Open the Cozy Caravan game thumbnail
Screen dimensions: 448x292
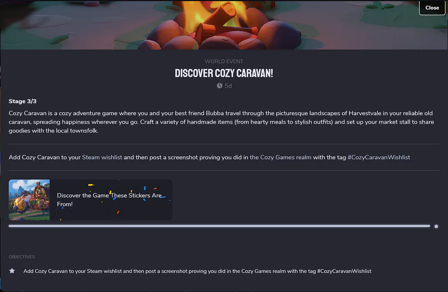(29, 200)
